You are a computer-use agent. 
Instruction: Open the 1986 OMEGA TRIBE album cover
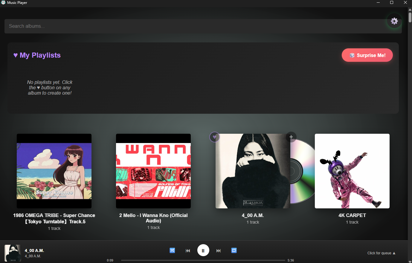(54, 171)
